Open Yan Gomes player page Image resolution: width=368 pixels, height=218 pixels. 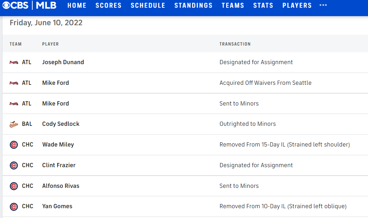click(57, 206)
